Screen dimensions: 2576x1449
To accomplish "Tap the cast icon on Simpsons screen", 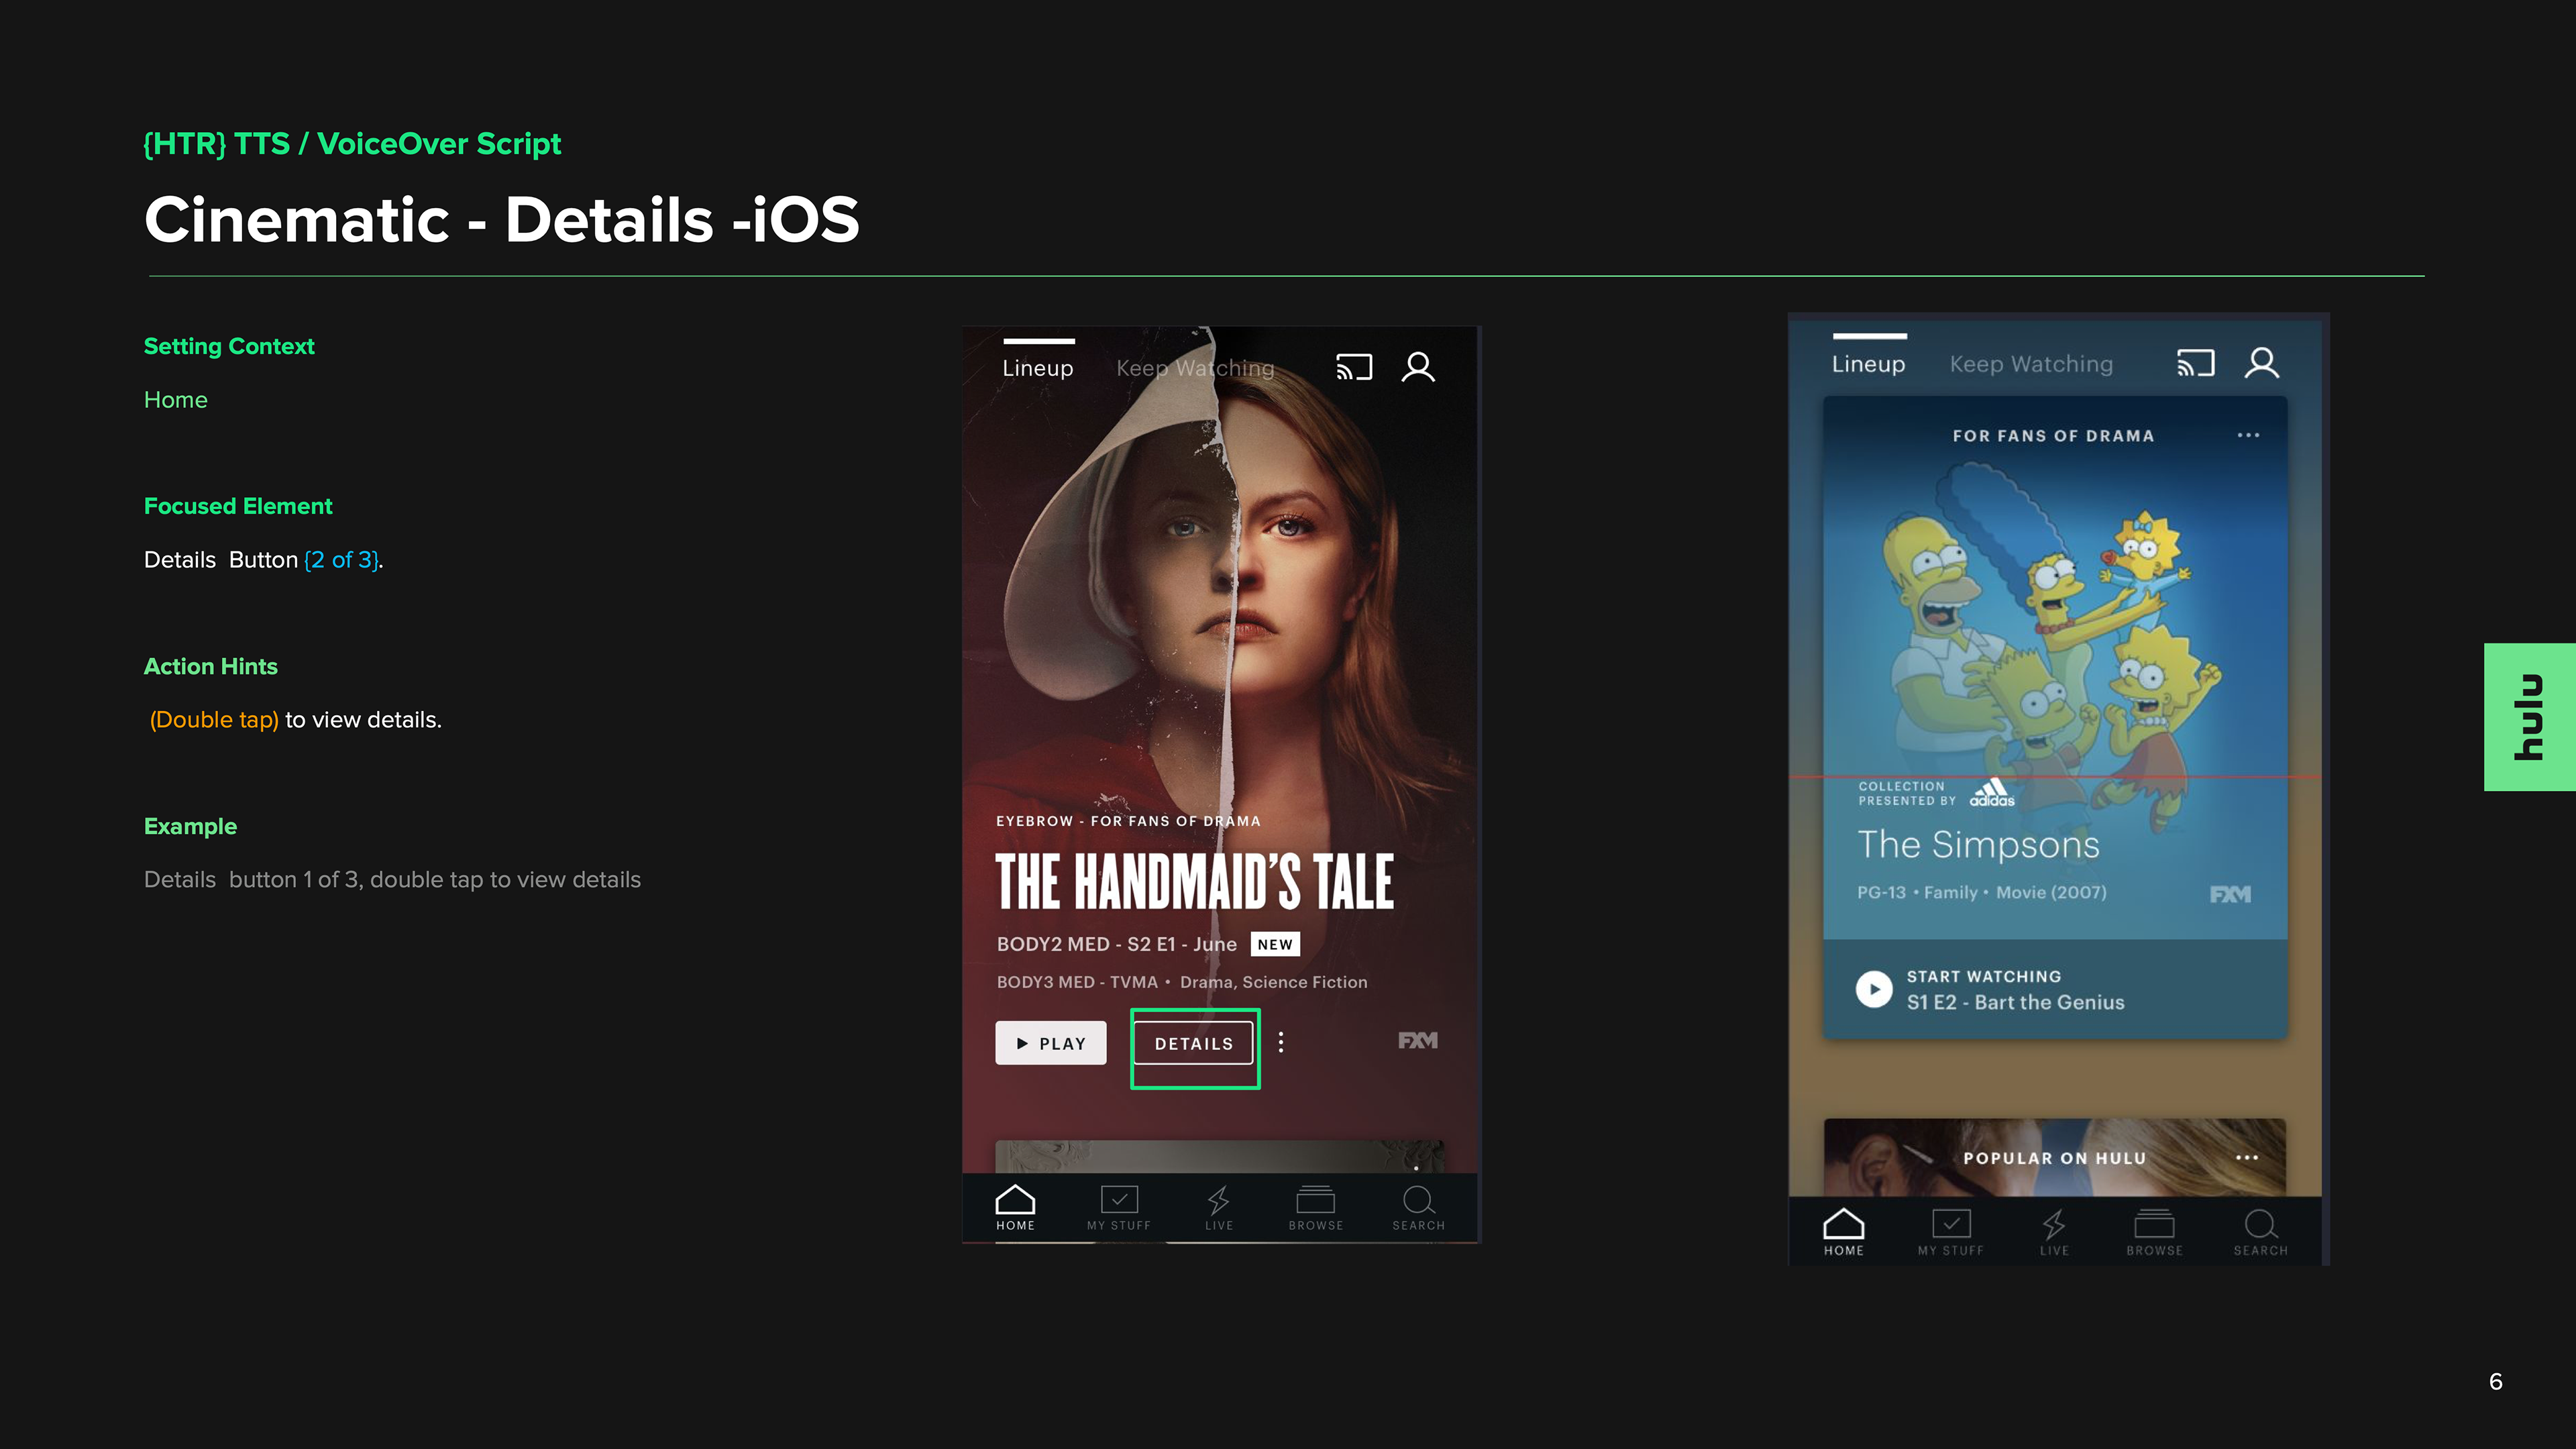I will pyautogui.click(x=2195, y=363).
